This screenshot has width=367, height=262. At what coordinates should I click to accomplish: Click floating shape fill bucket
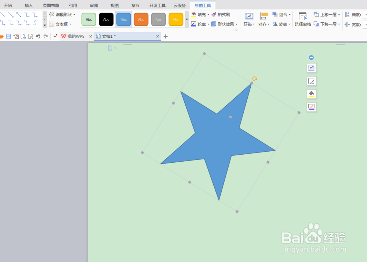(311, 94)
